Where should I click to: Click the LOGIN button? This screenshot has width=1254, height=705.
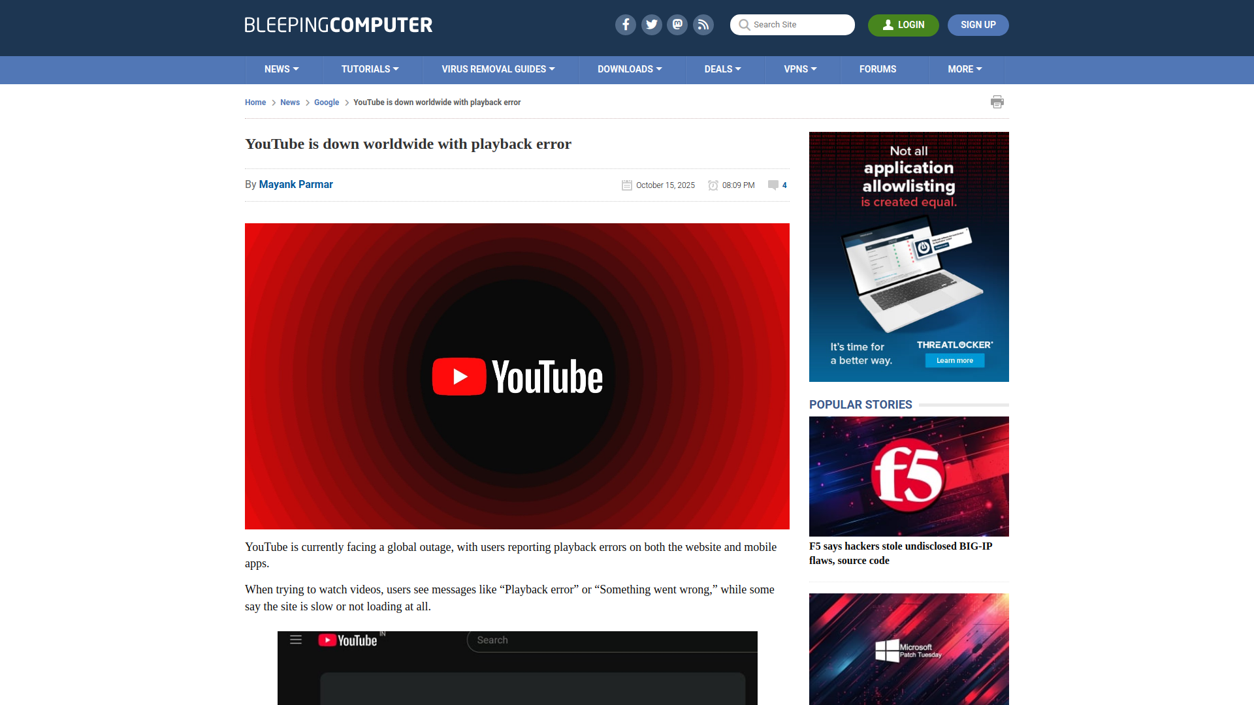[903, 25]
